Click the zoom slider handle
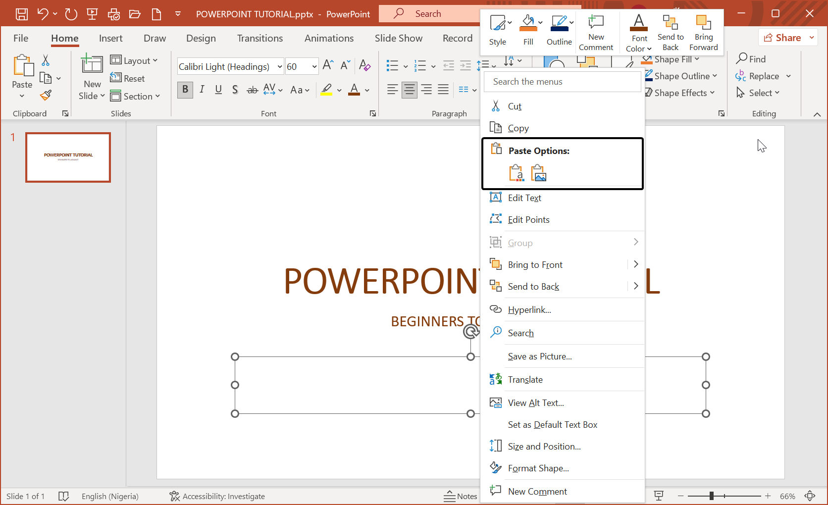828x505 pixels. click(711, 496)
